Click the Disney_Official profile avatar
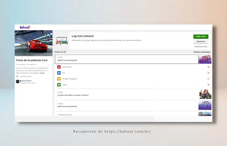The width and height of the screenshot is (227, 146). pyautogui.click(x=17, y=81)
